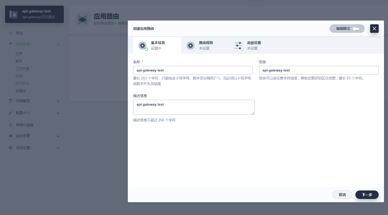Click the 存储管理 storage icon
The height and width of the screenshot is (215, 388).
11,101
